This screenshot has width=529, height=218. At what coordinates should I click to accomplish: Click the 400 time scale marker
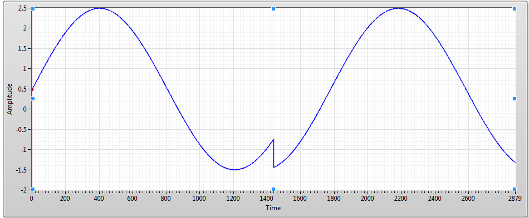pyautogui.click(x=99, y=198)
